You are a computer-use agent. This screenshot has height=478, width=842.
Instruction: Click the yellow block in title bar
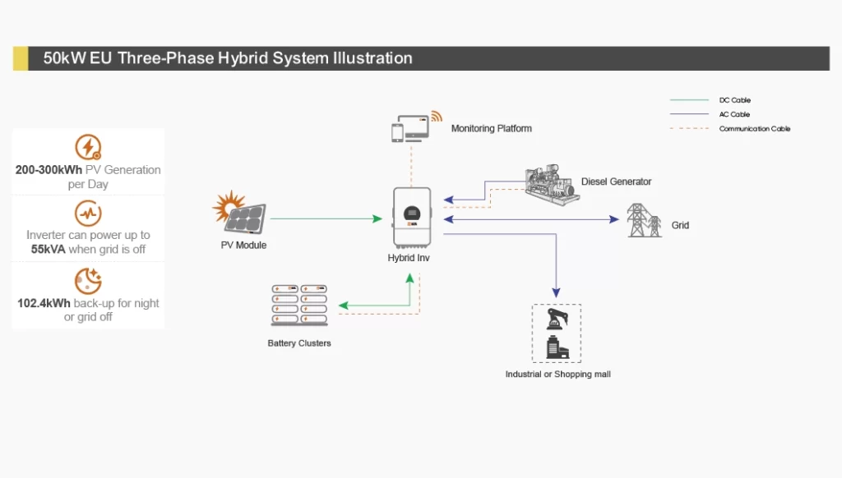[x=21, y=58]
